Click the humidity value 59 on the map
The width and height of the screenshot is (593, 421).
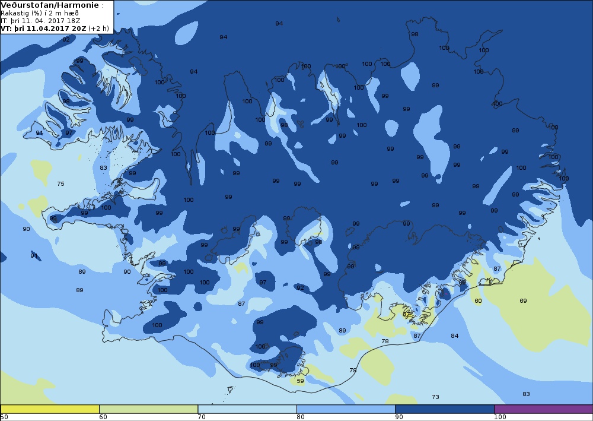pyautogui.click(x=300, y=381)
